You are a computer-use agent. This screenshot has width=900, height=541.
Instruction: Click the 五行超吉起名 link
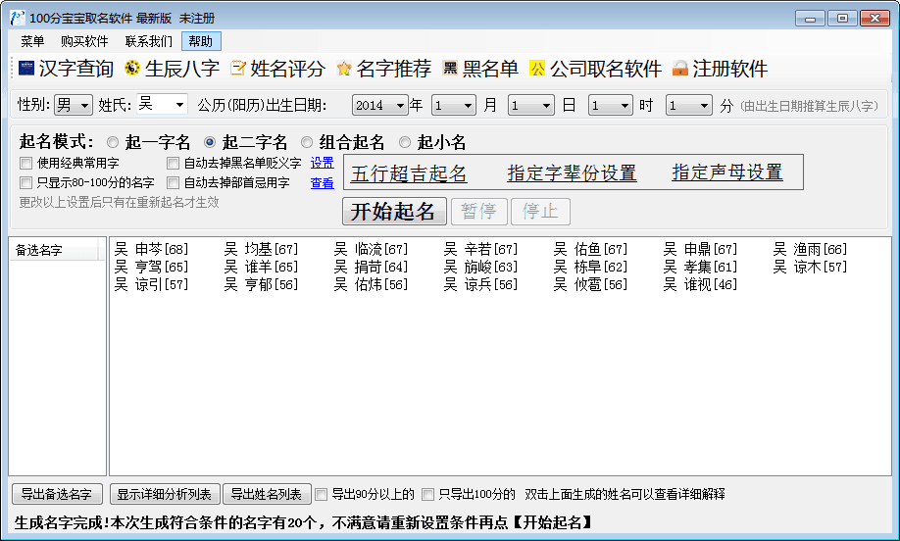[x=409, y=173]
